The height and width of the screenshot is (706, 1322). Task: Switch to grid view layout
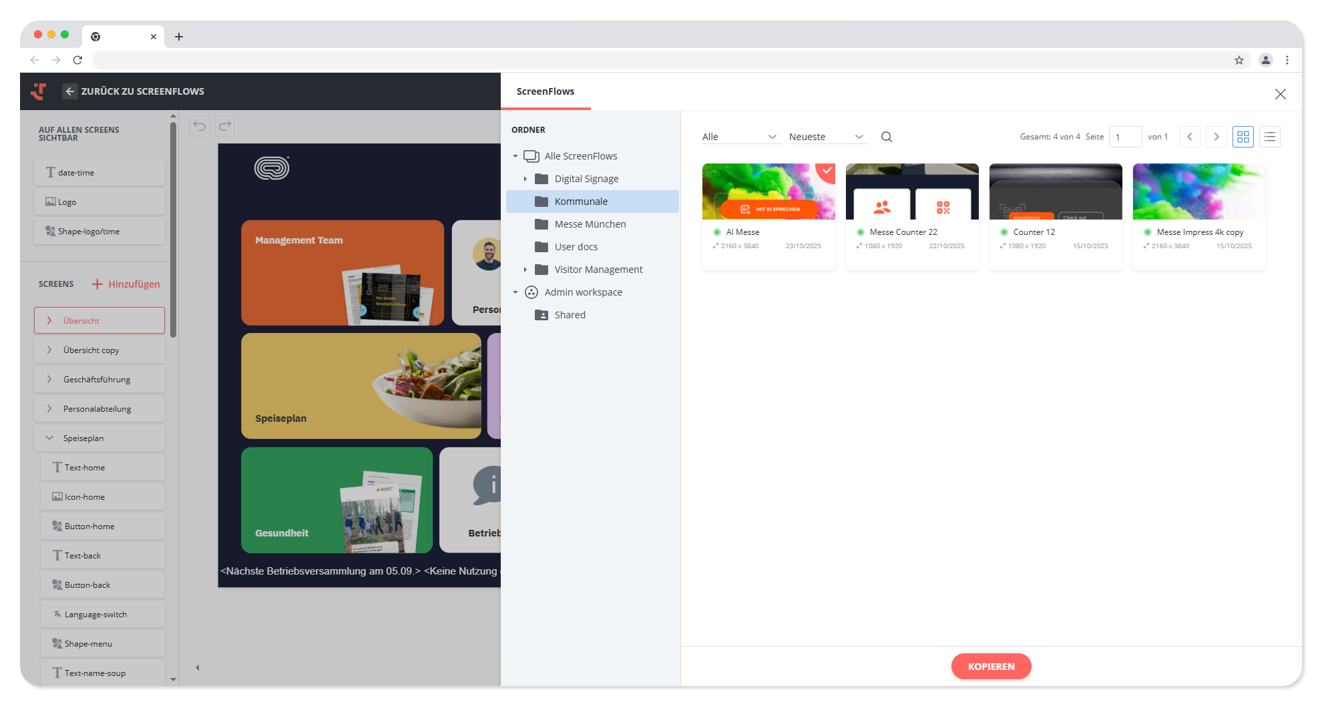tap(1243, 137)
